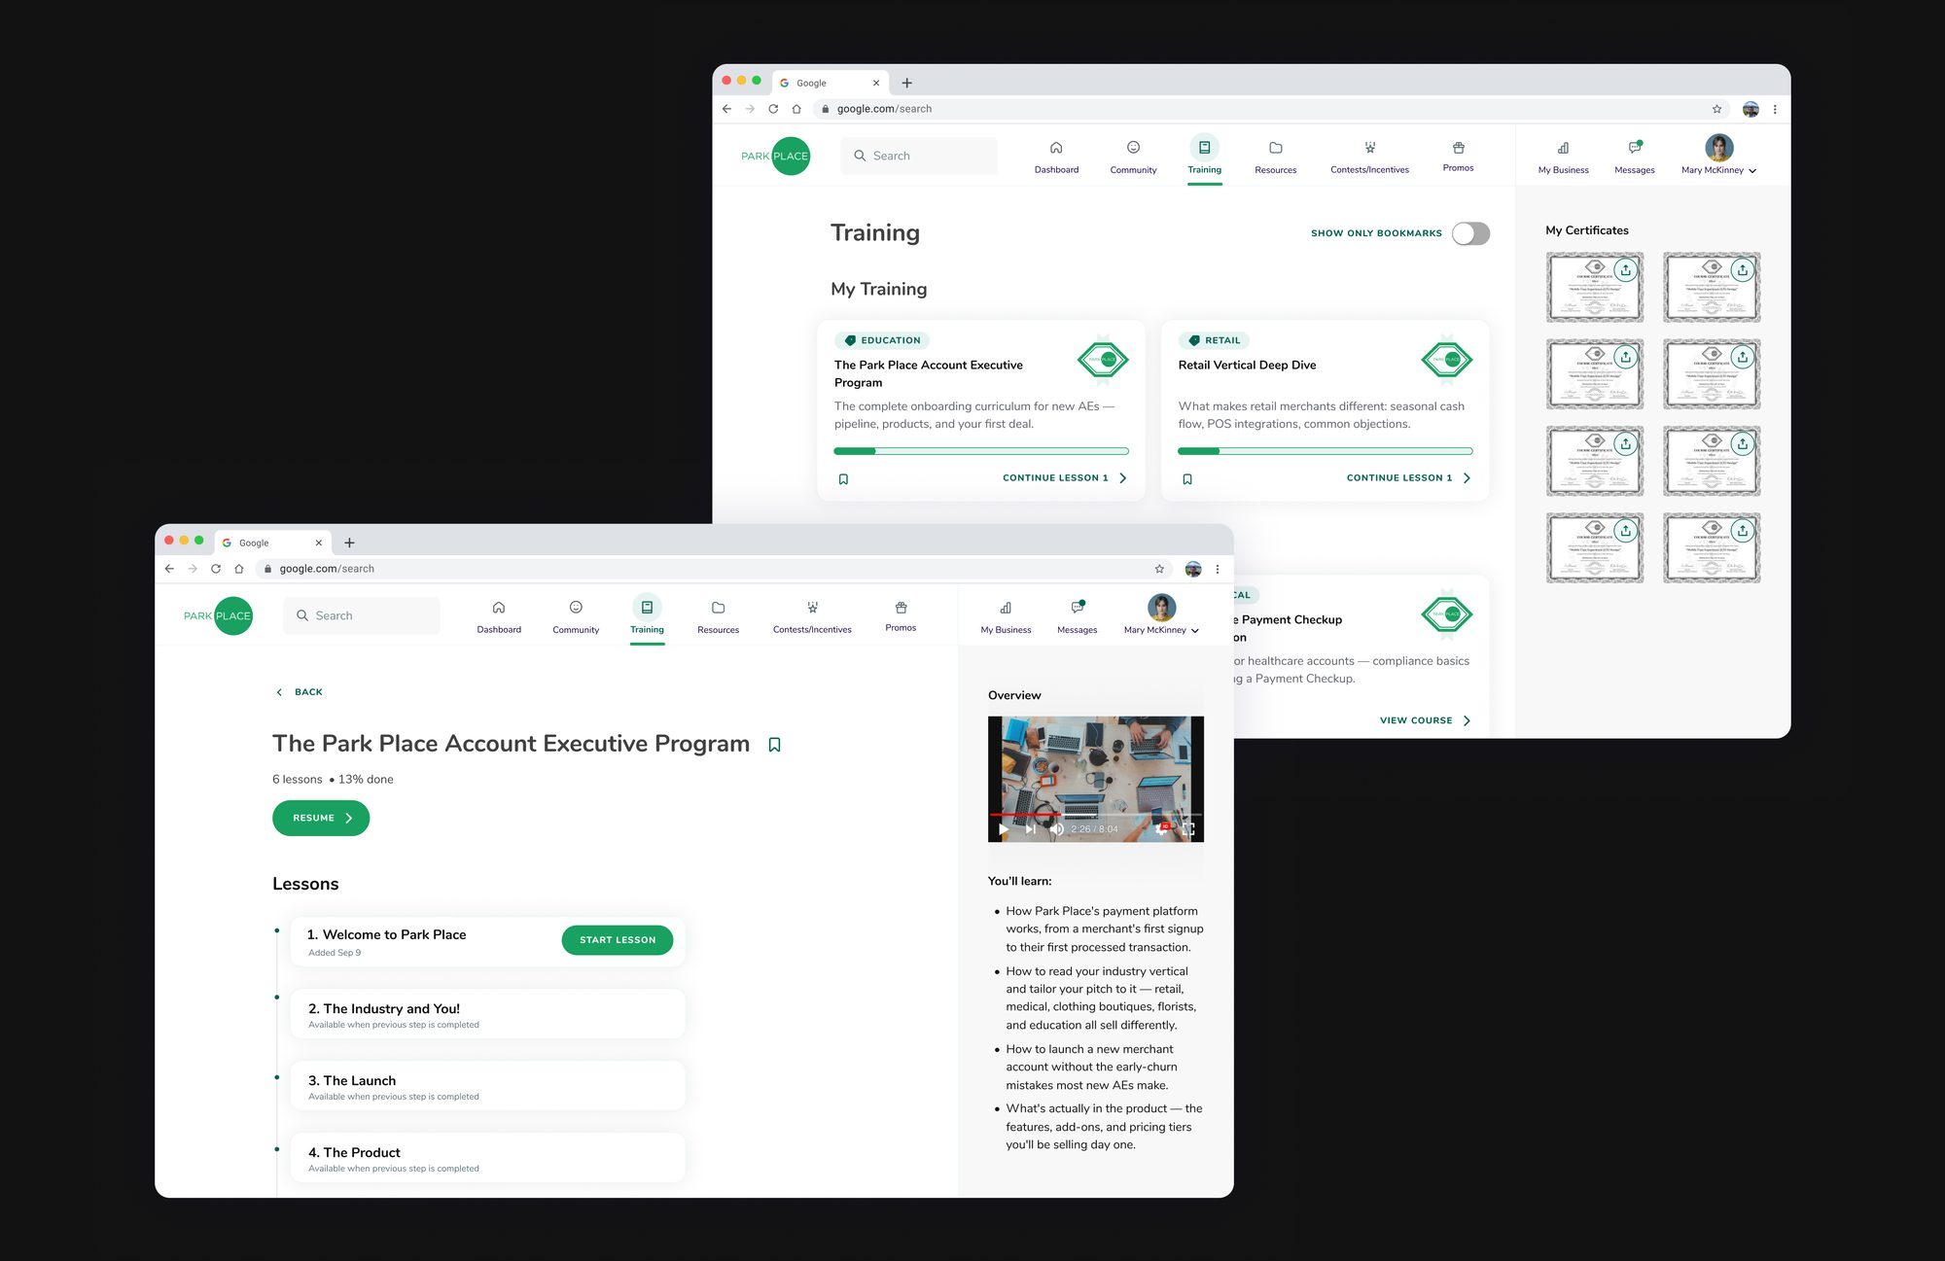Click Park Place logo in front window

[218, 615]
